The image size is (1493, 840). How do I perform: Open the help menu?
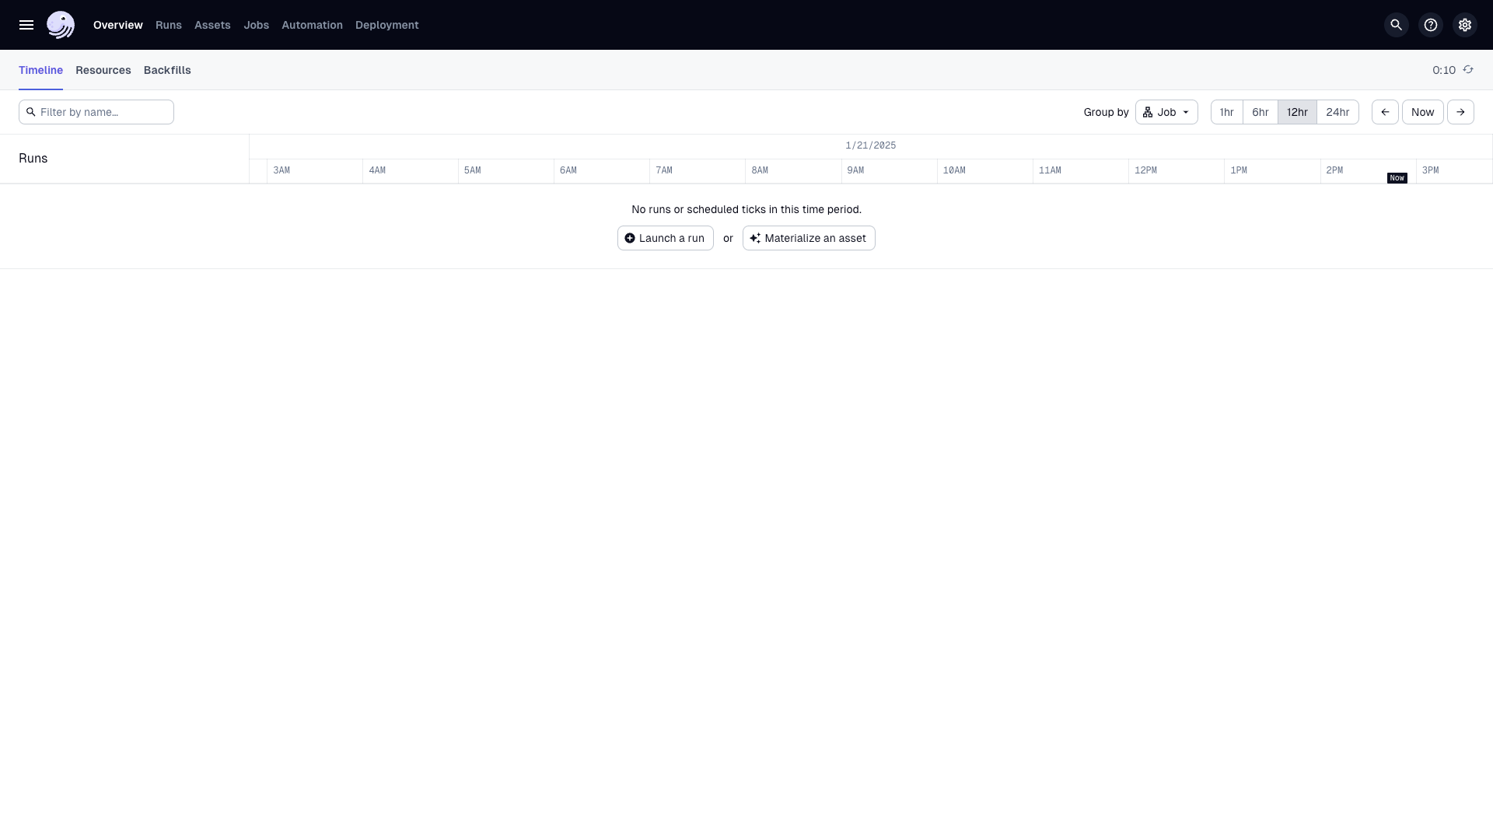[x=1430, y=25]
